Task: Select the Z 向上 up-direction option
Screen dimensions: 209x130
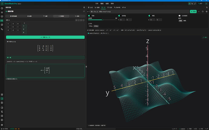Action: (x=96, y=26)
